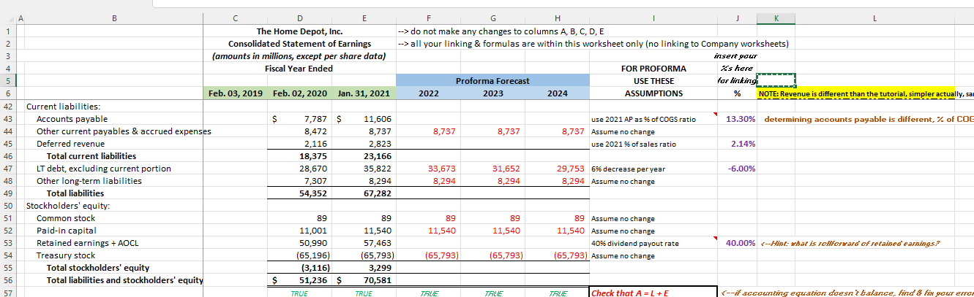
Task: Click the 13.30% assumption cell
Action: coord(741,118)
